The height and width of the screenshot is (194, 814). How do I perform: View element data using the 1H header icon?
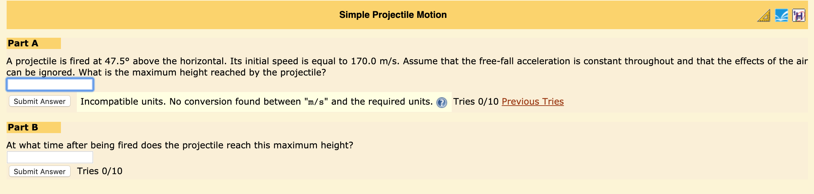(800, 15)
